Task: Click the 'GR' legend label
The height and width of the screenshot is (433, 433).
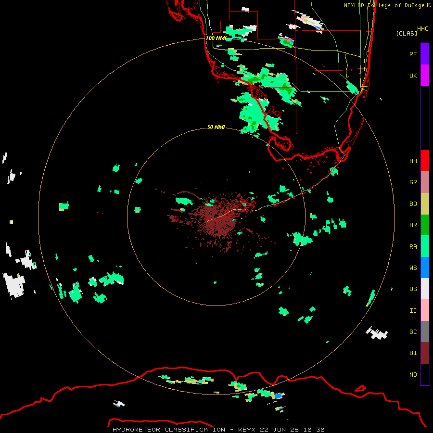Action: [x=413, y=182]
